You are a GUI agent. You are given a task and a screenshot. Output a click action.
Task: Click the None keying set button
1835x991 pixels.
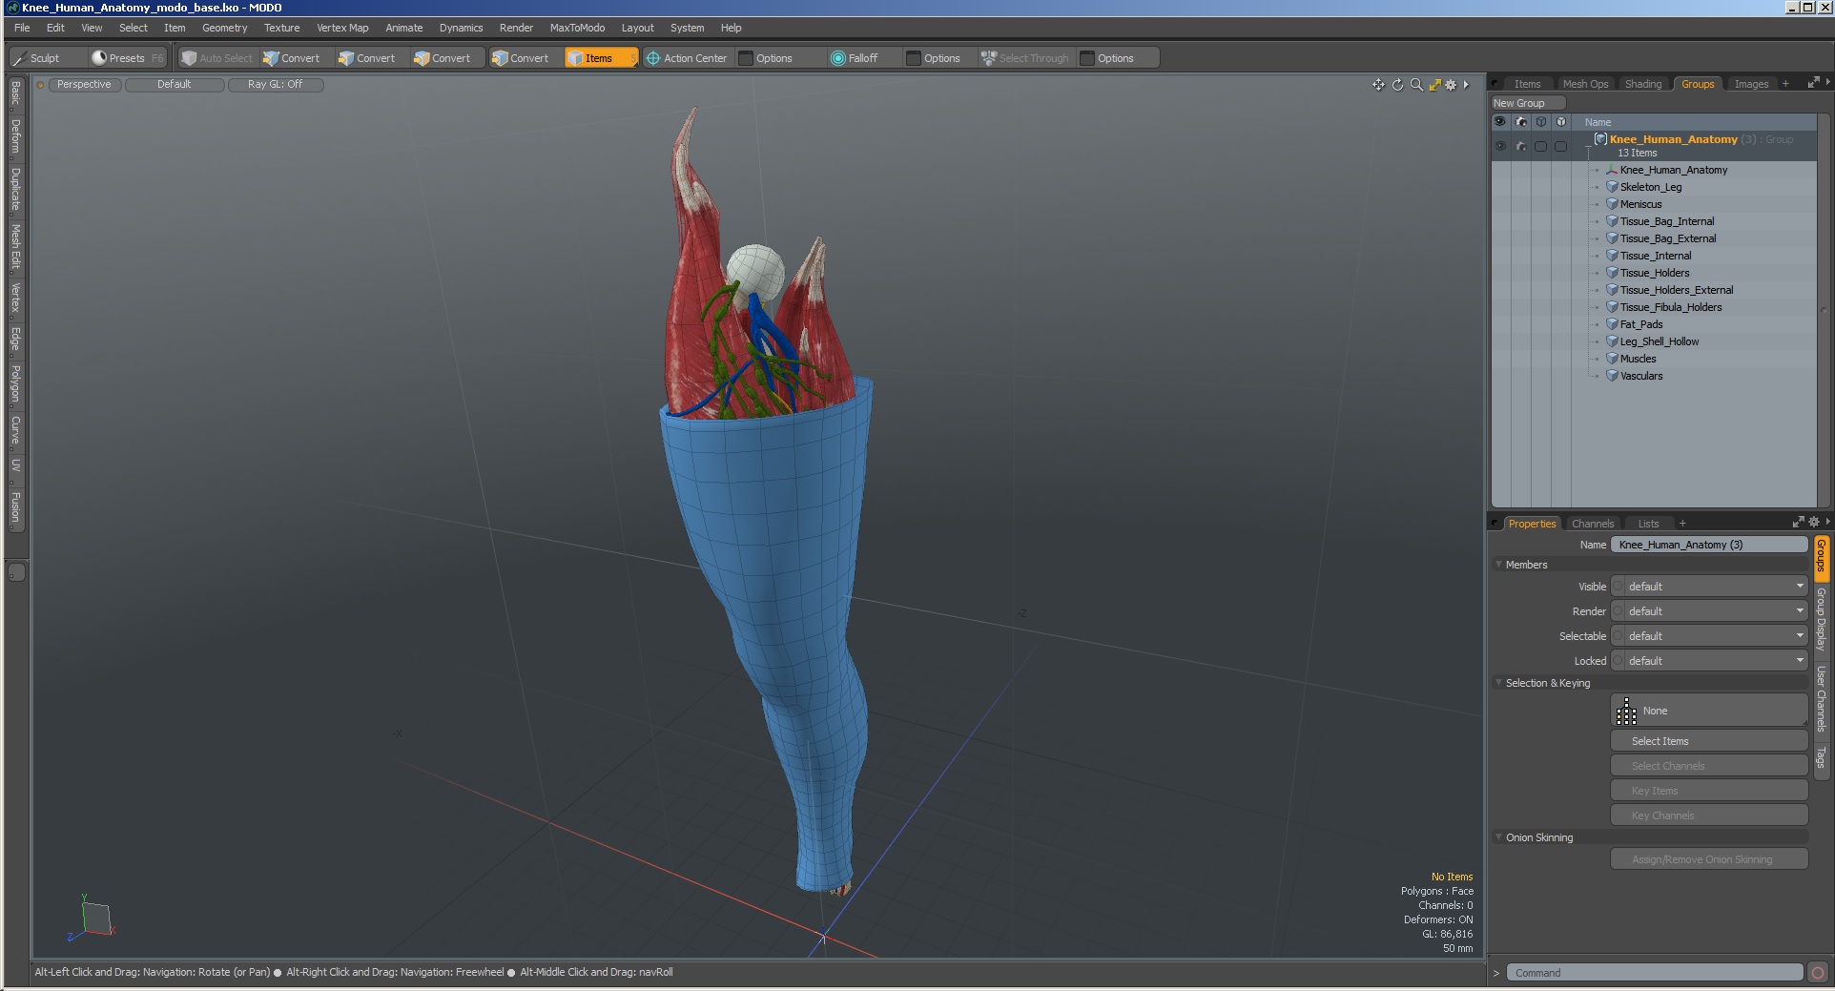pos(1709,711)
